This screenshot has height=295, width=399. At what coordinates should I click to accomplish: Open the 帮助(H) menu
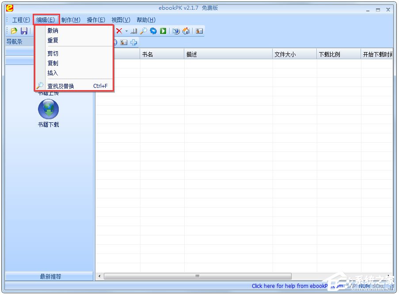point(146,20)
